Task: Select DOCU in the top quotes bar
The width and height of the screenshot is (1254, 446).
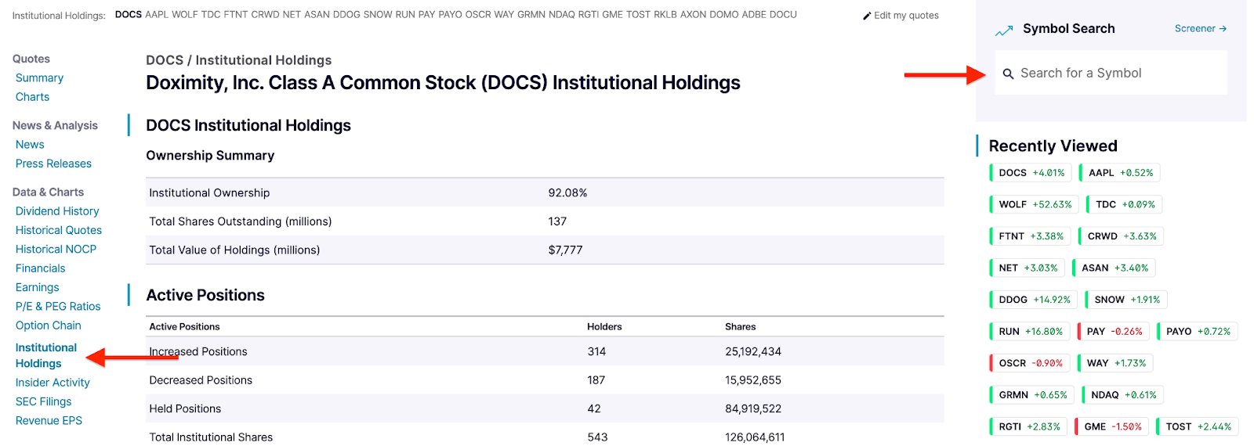Action: click(x=784, y=15)
